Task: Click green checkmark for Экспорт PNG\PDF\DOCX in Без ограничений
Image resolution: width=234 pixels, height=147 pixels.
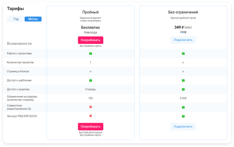Action: click(183, 116)
